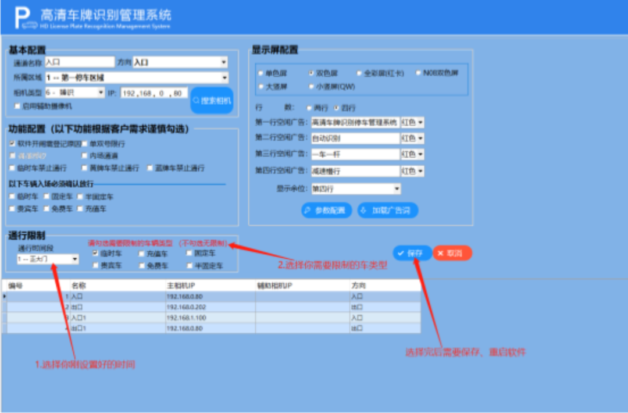
Task: Select the 双色屏 radio option
Action: [311, 73]
